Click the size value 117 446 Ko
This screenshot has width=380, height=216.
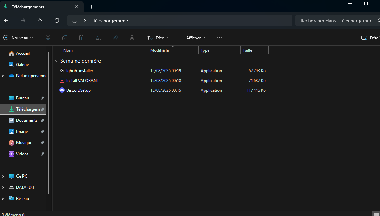pos(256,90)
